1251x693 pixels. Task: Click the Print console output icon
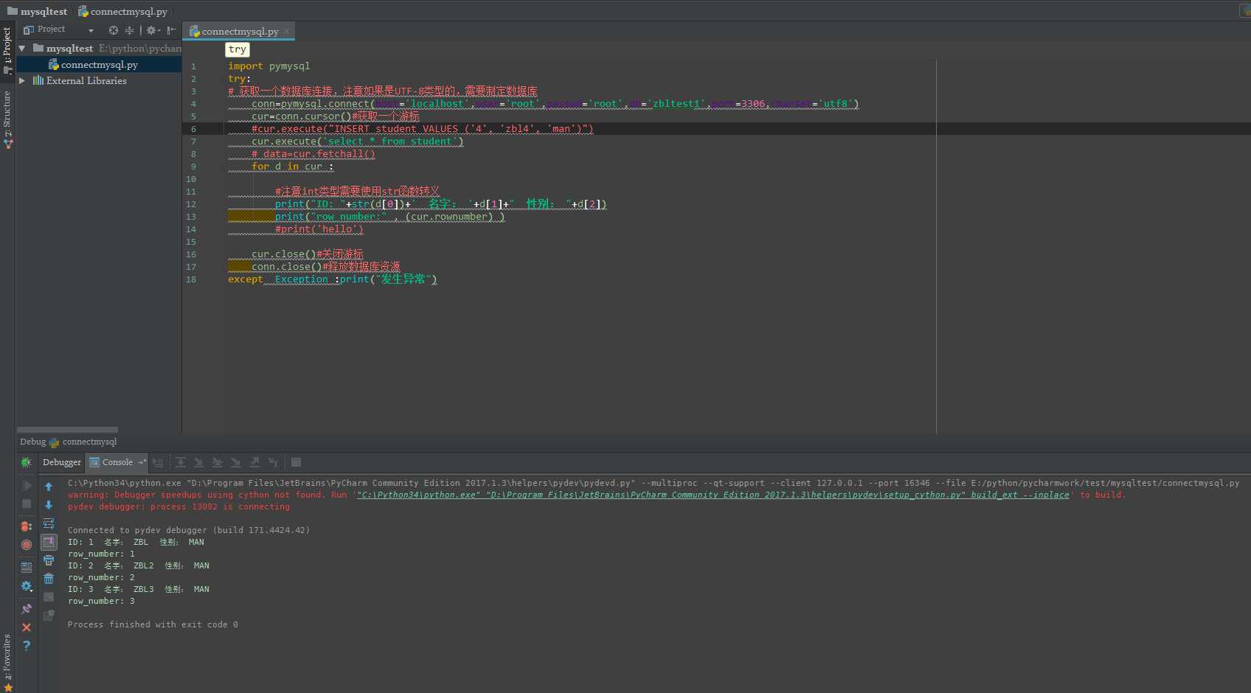(49, 560)
